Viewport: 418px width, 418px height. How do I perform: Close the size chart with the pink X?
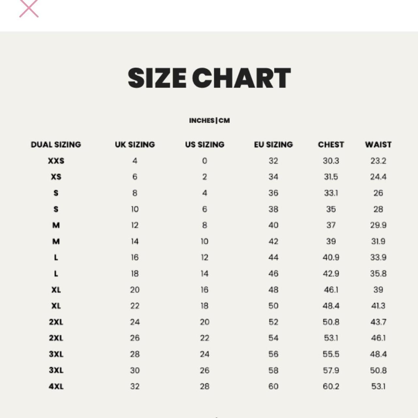pyautogui.click(x=29, y=8)
